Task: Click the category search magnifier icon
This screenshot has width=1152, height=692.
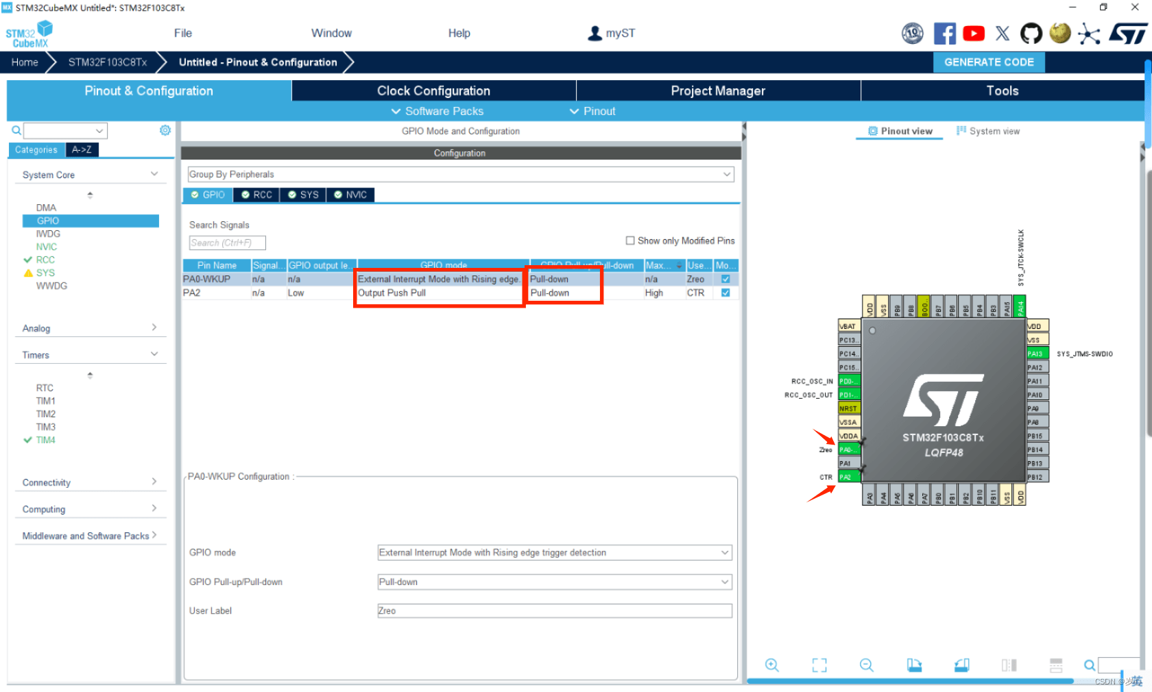Action: click(x=16, y=130)
